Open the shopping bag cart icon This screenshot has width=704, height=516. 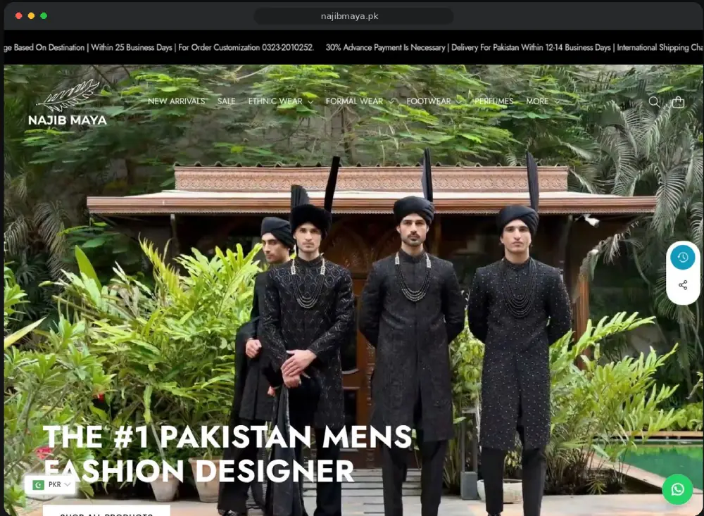pyautogui.click(x=678, y=102)
